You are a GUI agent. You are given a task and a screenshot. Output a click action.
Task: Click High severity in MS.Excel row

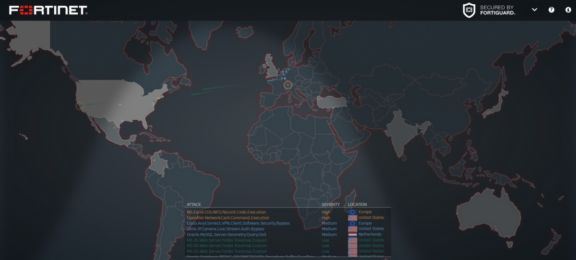click(x=326, y=212)
